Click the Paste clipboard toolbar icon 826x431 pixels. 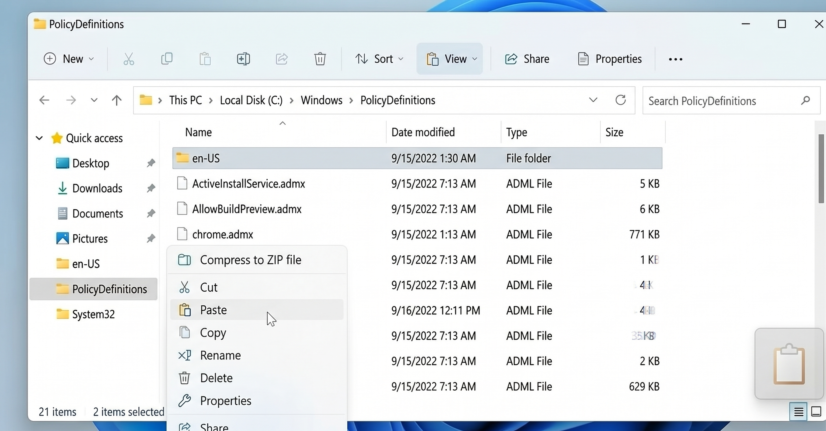pos(205,59)
